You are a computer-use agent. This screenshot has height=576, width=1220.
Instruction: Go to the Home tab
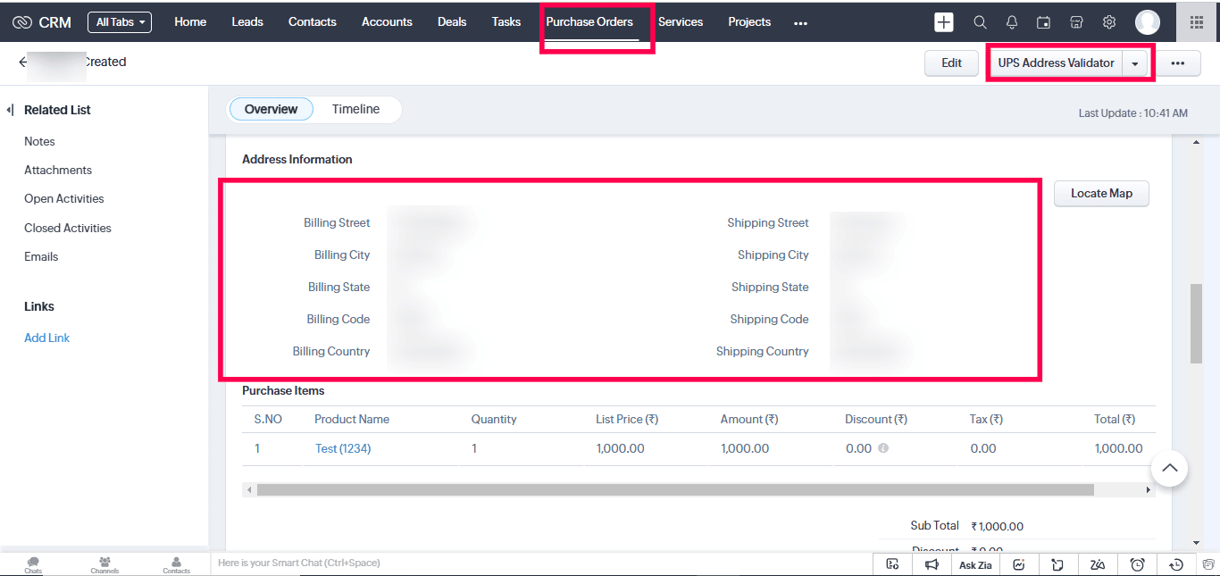click(190, 22)
